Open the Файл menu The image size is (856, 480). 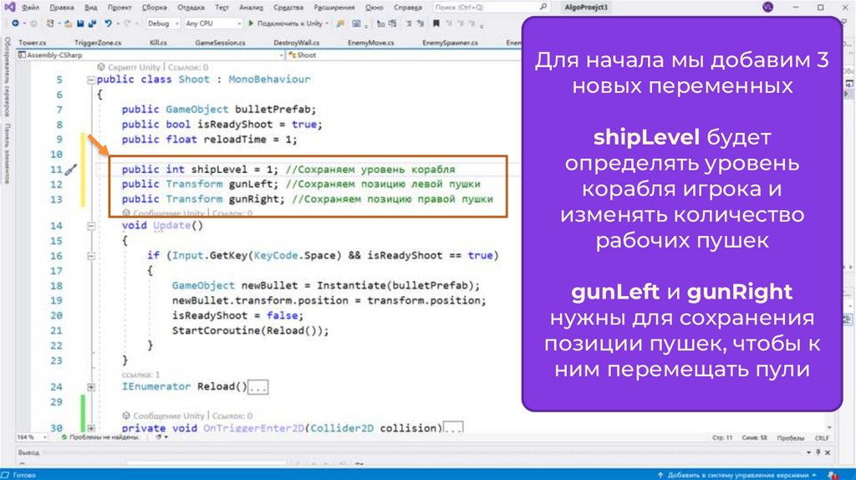(30, 8)
